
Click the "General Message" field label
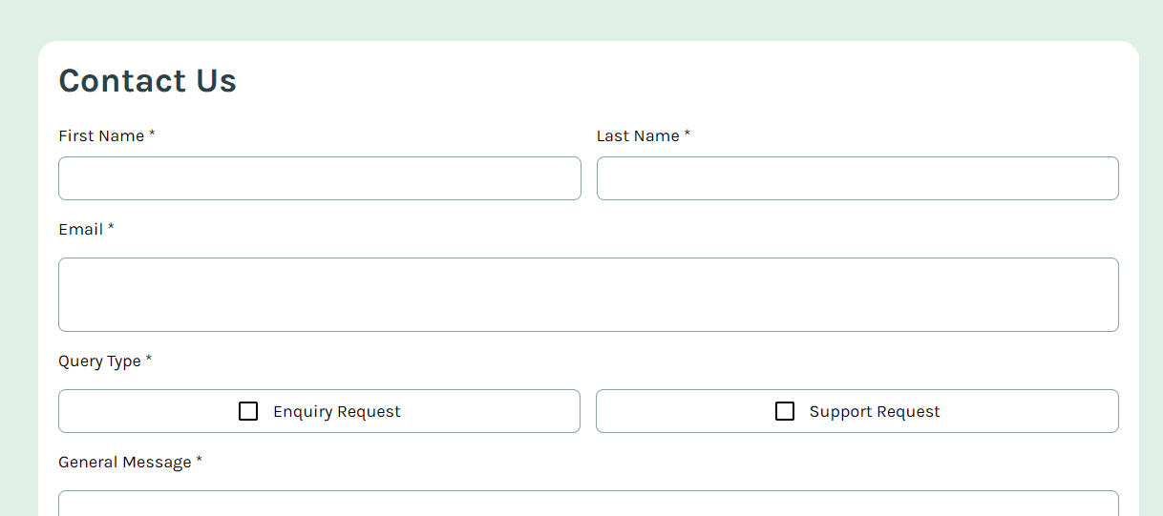pos(125,463)
